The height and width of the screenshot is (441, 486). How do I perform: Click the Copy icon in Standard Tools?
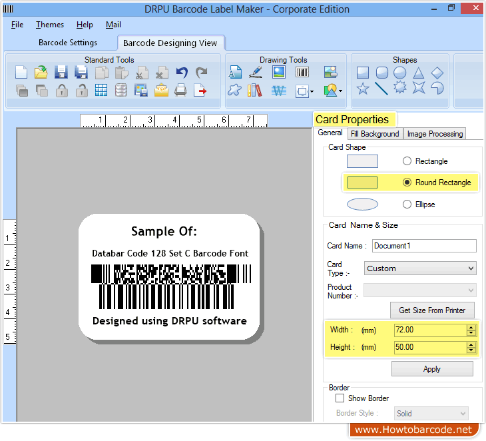coord(102,73)
